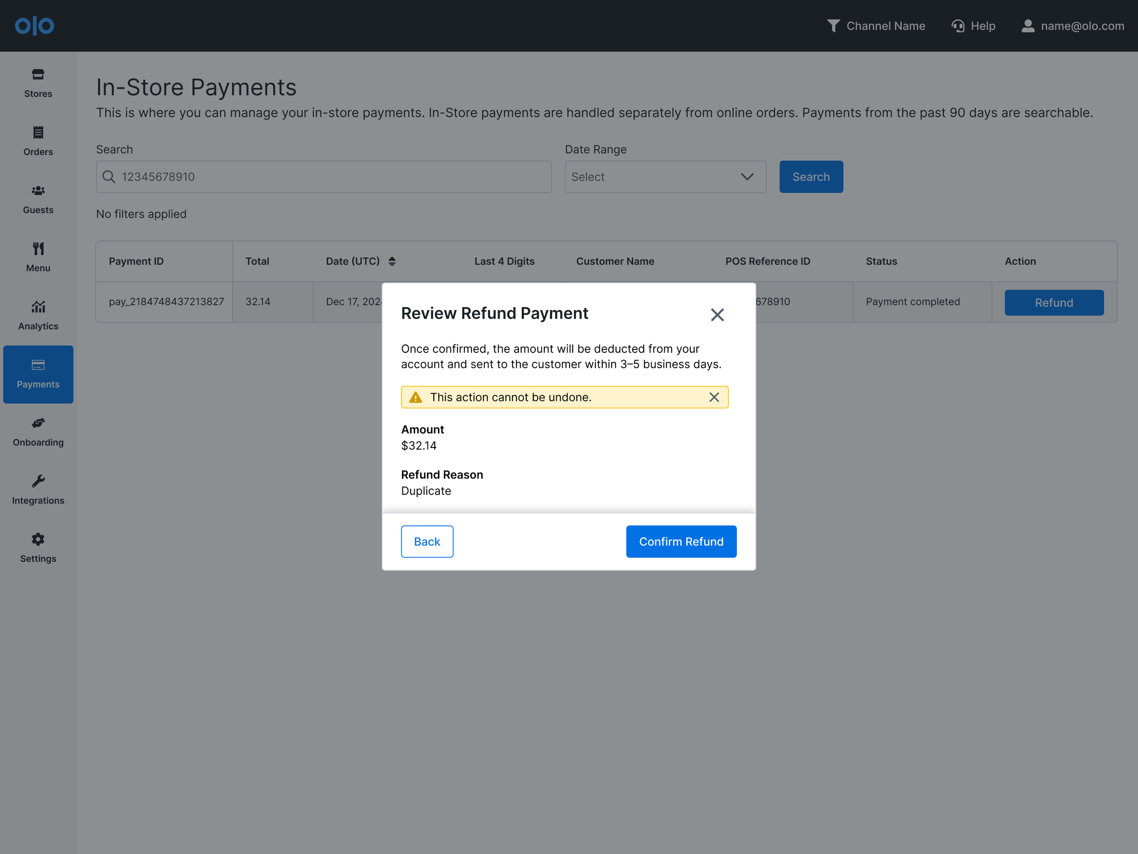
Task: Open the Stores section icon
Action: [38, 75]
